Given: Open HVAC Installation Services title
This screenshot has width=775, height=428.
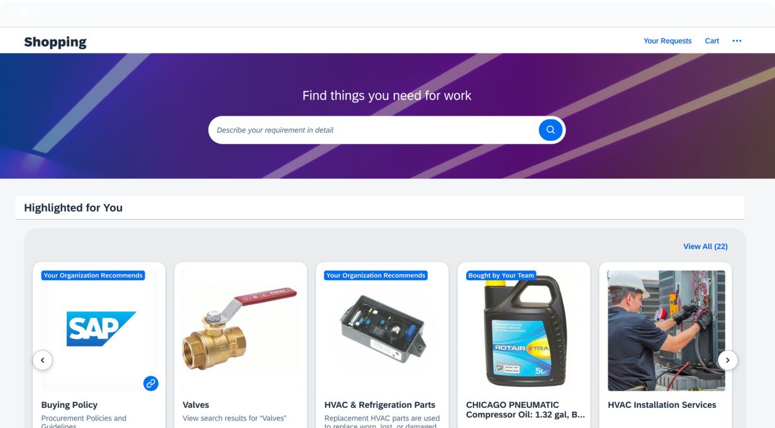Looking at the screenshot, I should 662,405.
